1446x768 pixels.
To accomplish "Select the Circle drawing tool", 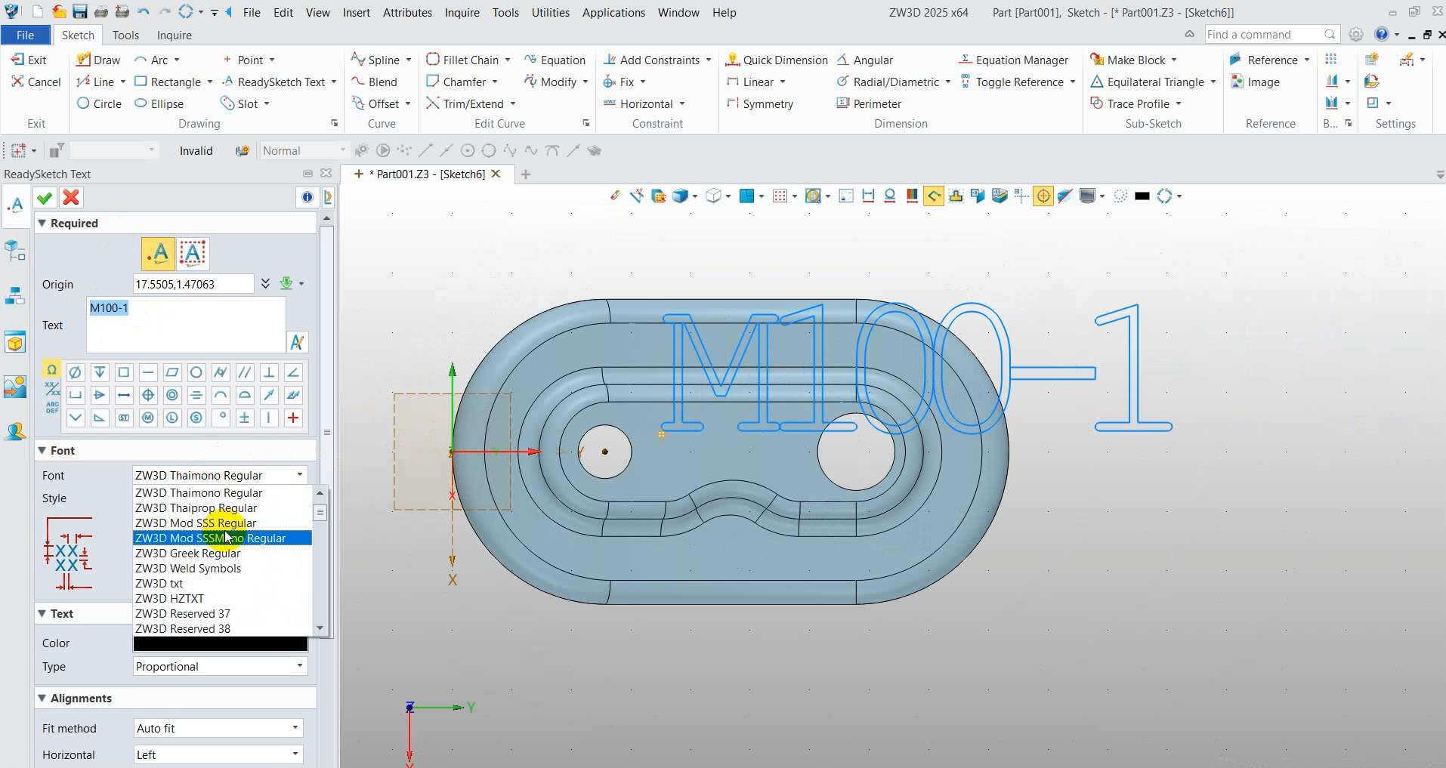I will pos(99,103).
